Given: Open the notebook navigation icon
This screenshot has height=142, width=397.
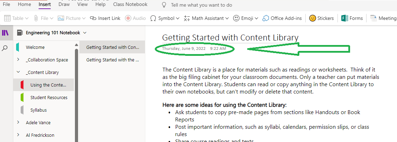Looking at the screenshot, I should [5, 33].
